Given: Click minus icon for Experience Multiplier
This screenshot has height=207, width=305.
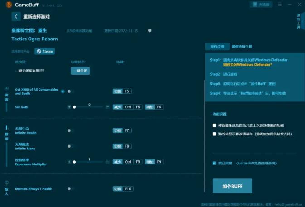Looking at the screenshot, I should [107, 162].
